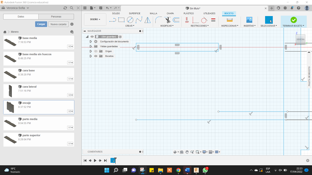This screenshot has height=175, width=312.
Task: Select the sketch marker in timeline
Action: [x=113, y=161]
